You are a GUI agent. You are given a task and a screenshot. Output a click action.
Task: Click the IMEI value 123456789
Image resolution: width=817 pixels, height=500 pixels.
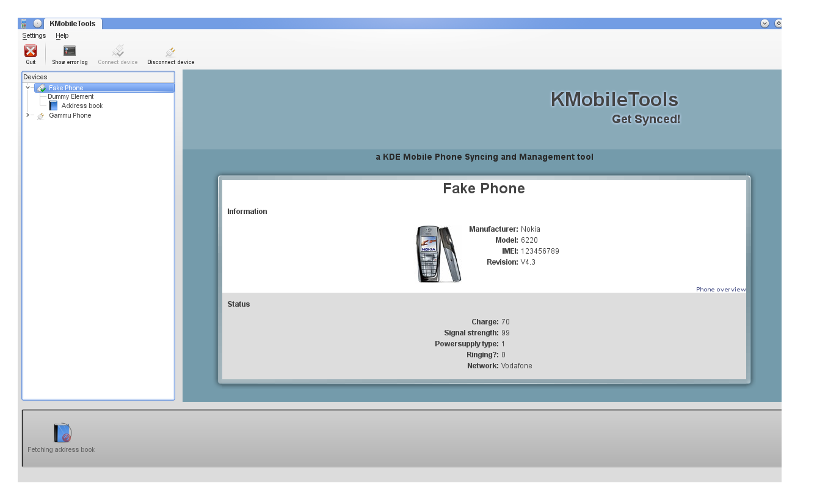540,251
